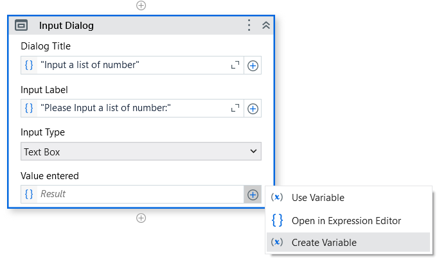The image size is (437, 262).
Task: Click the curly braces icon in Dialog Title field
Action: click(x=29, y=65)
